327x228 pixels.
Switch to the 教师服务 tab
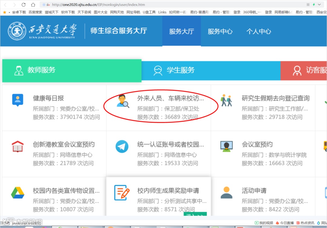tap(72, 71)
